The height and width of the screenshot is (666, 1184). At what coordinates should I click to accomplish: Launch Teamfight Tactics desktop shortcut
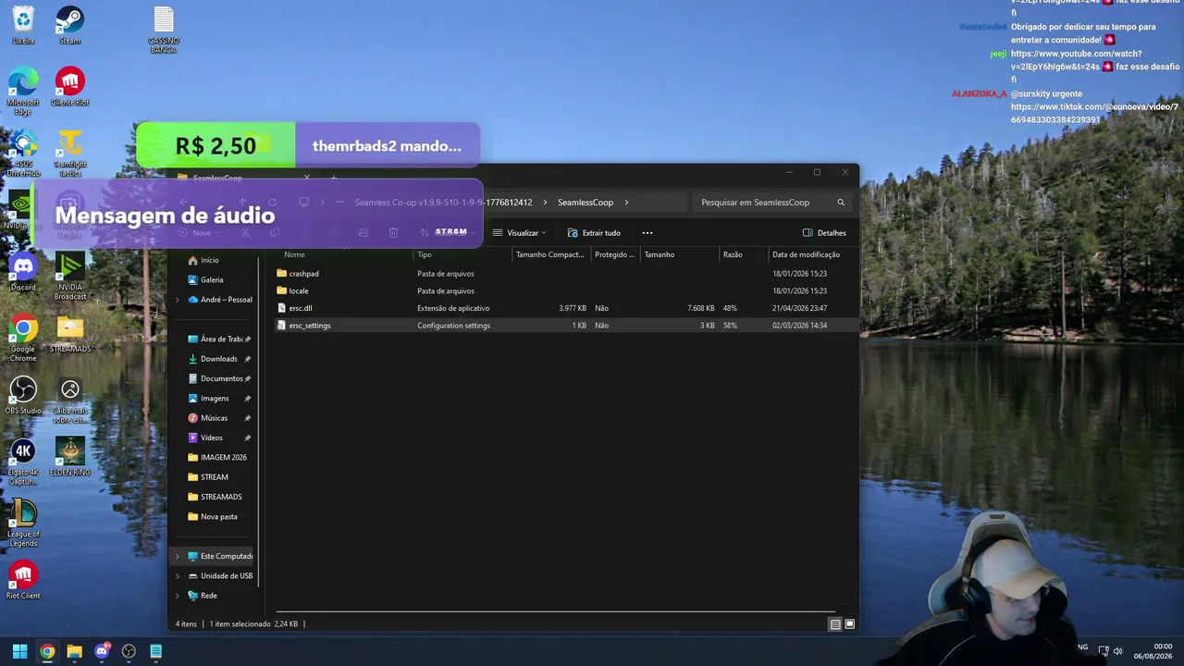click(69, 154)
